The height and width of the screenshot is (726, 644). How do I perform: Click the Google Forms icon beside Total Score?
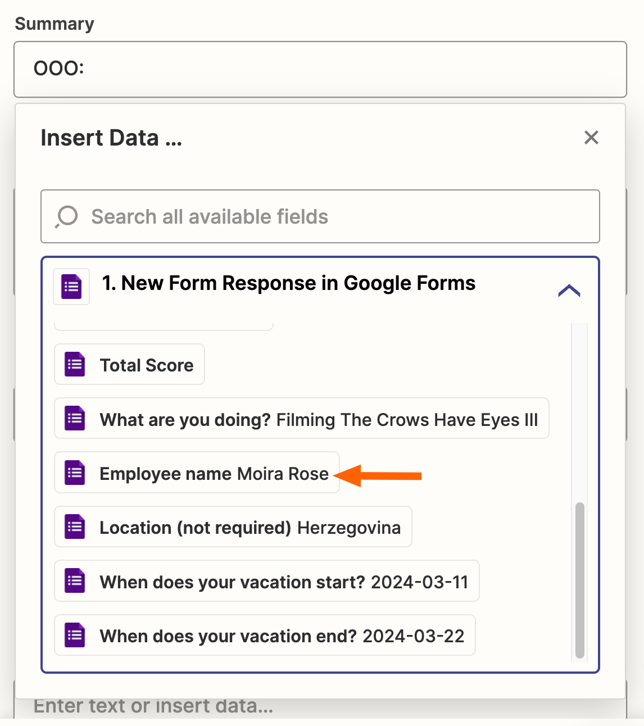[75, 365]
